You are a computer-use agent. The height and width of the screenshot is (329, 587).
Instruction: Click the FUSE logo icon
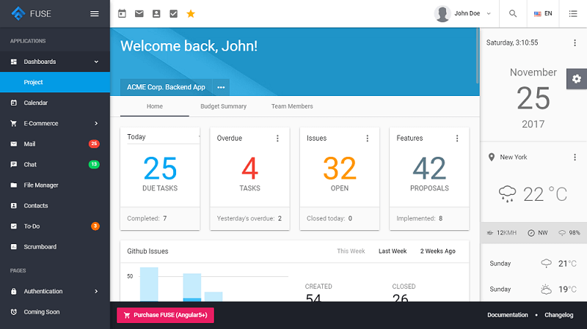[x=18, y=13]
